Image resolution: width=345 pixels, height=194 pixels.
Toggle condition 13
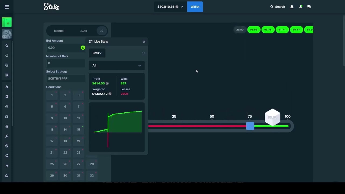pos(52,130)
